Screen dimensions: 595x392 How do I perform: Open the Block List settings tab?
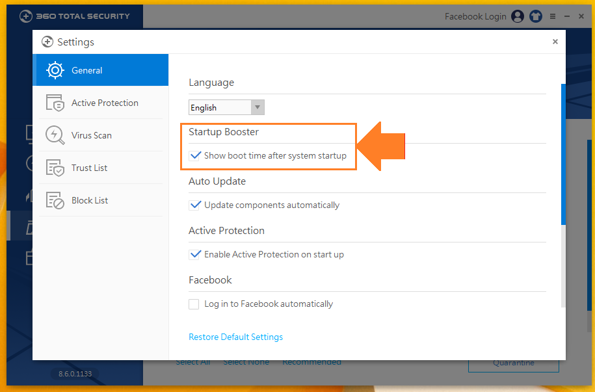point(101,200)
